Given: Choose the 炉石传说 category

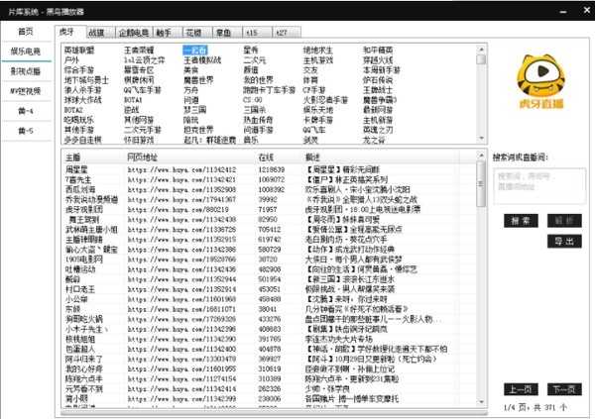Looking at the screenshot, I should (x=378, y=80).
